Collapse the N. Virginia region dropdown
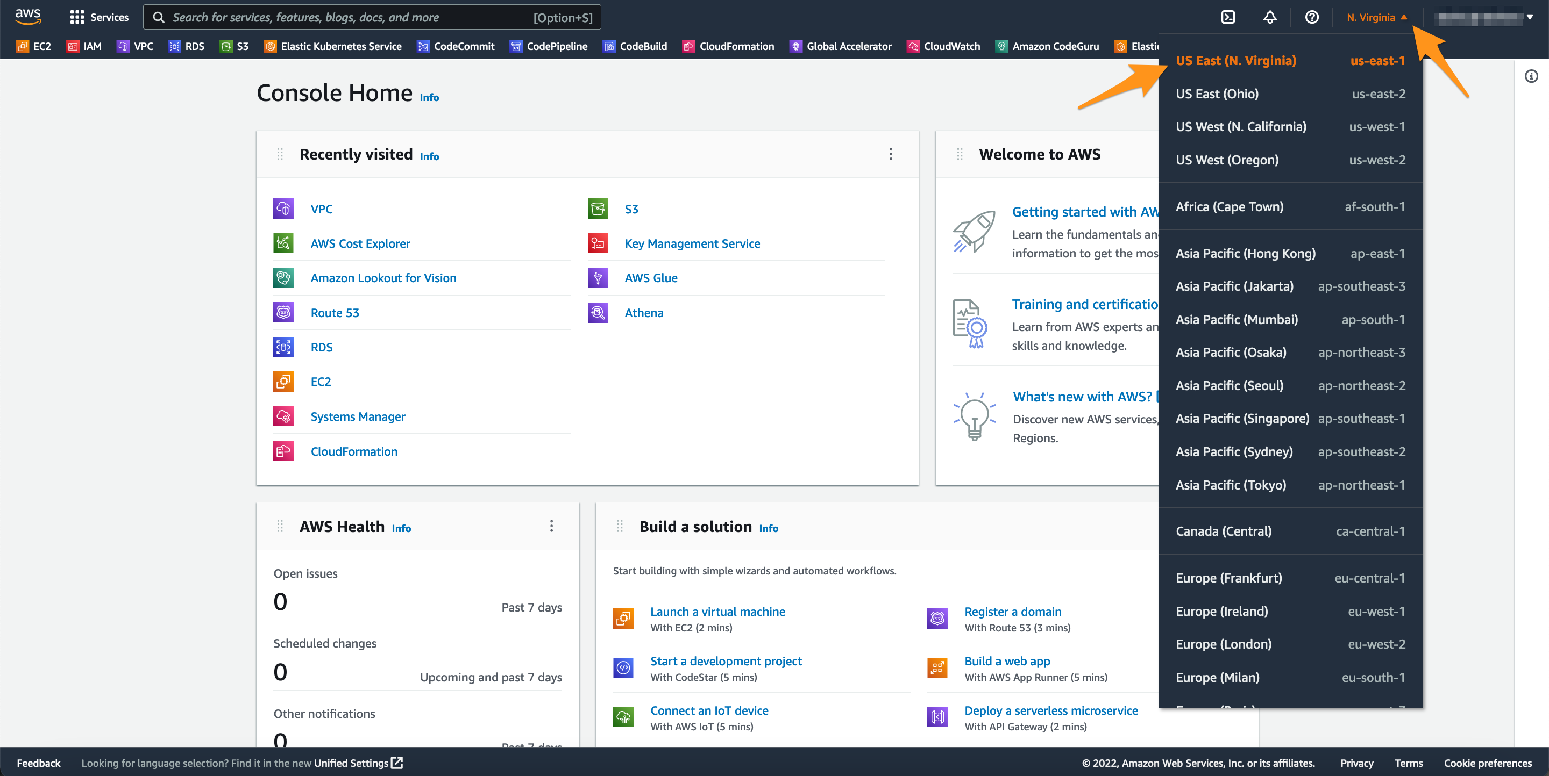This screenshot has width=1549, height=776. [1377, 17]
